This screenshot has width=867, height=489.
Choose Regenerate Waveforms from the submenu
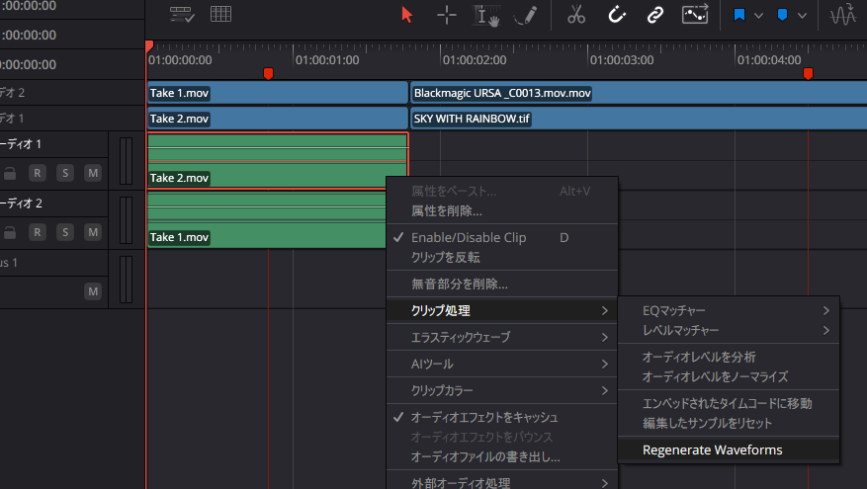tap(712, 449)
